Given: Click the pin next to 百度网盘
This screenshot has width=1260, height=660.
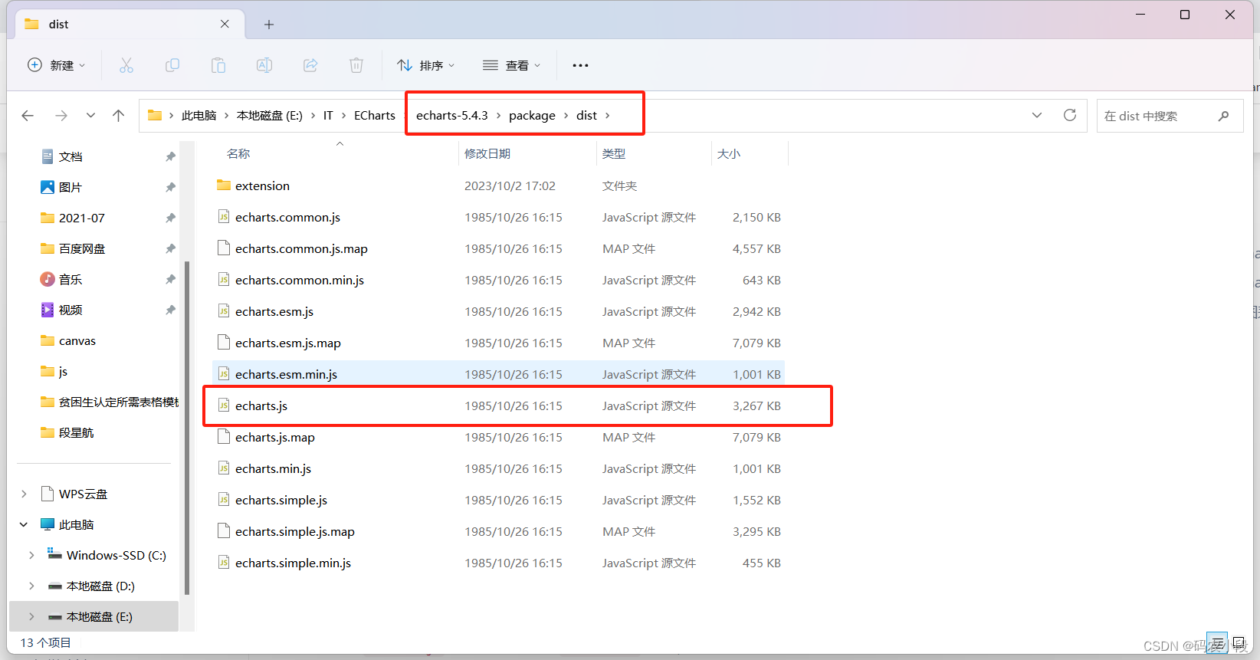Looking at the screenshot, I should tap(170, 248).
